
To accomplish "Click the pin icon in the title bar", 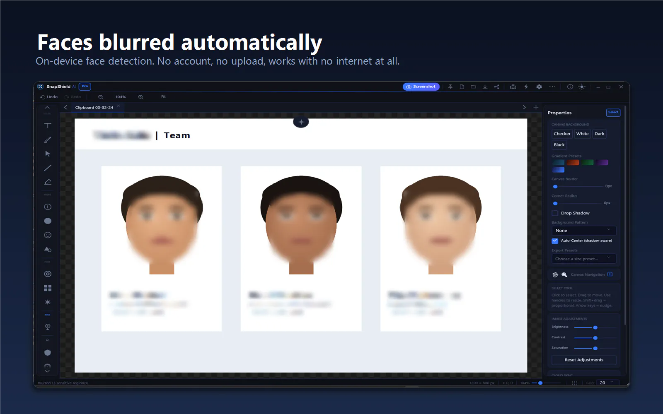I will [450, 87].
